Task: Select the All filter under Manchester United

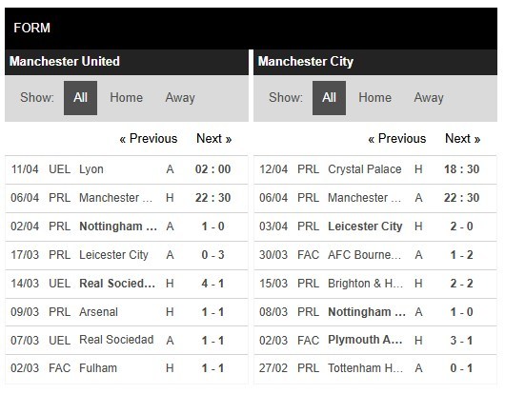Action: (x=80, y=98)
